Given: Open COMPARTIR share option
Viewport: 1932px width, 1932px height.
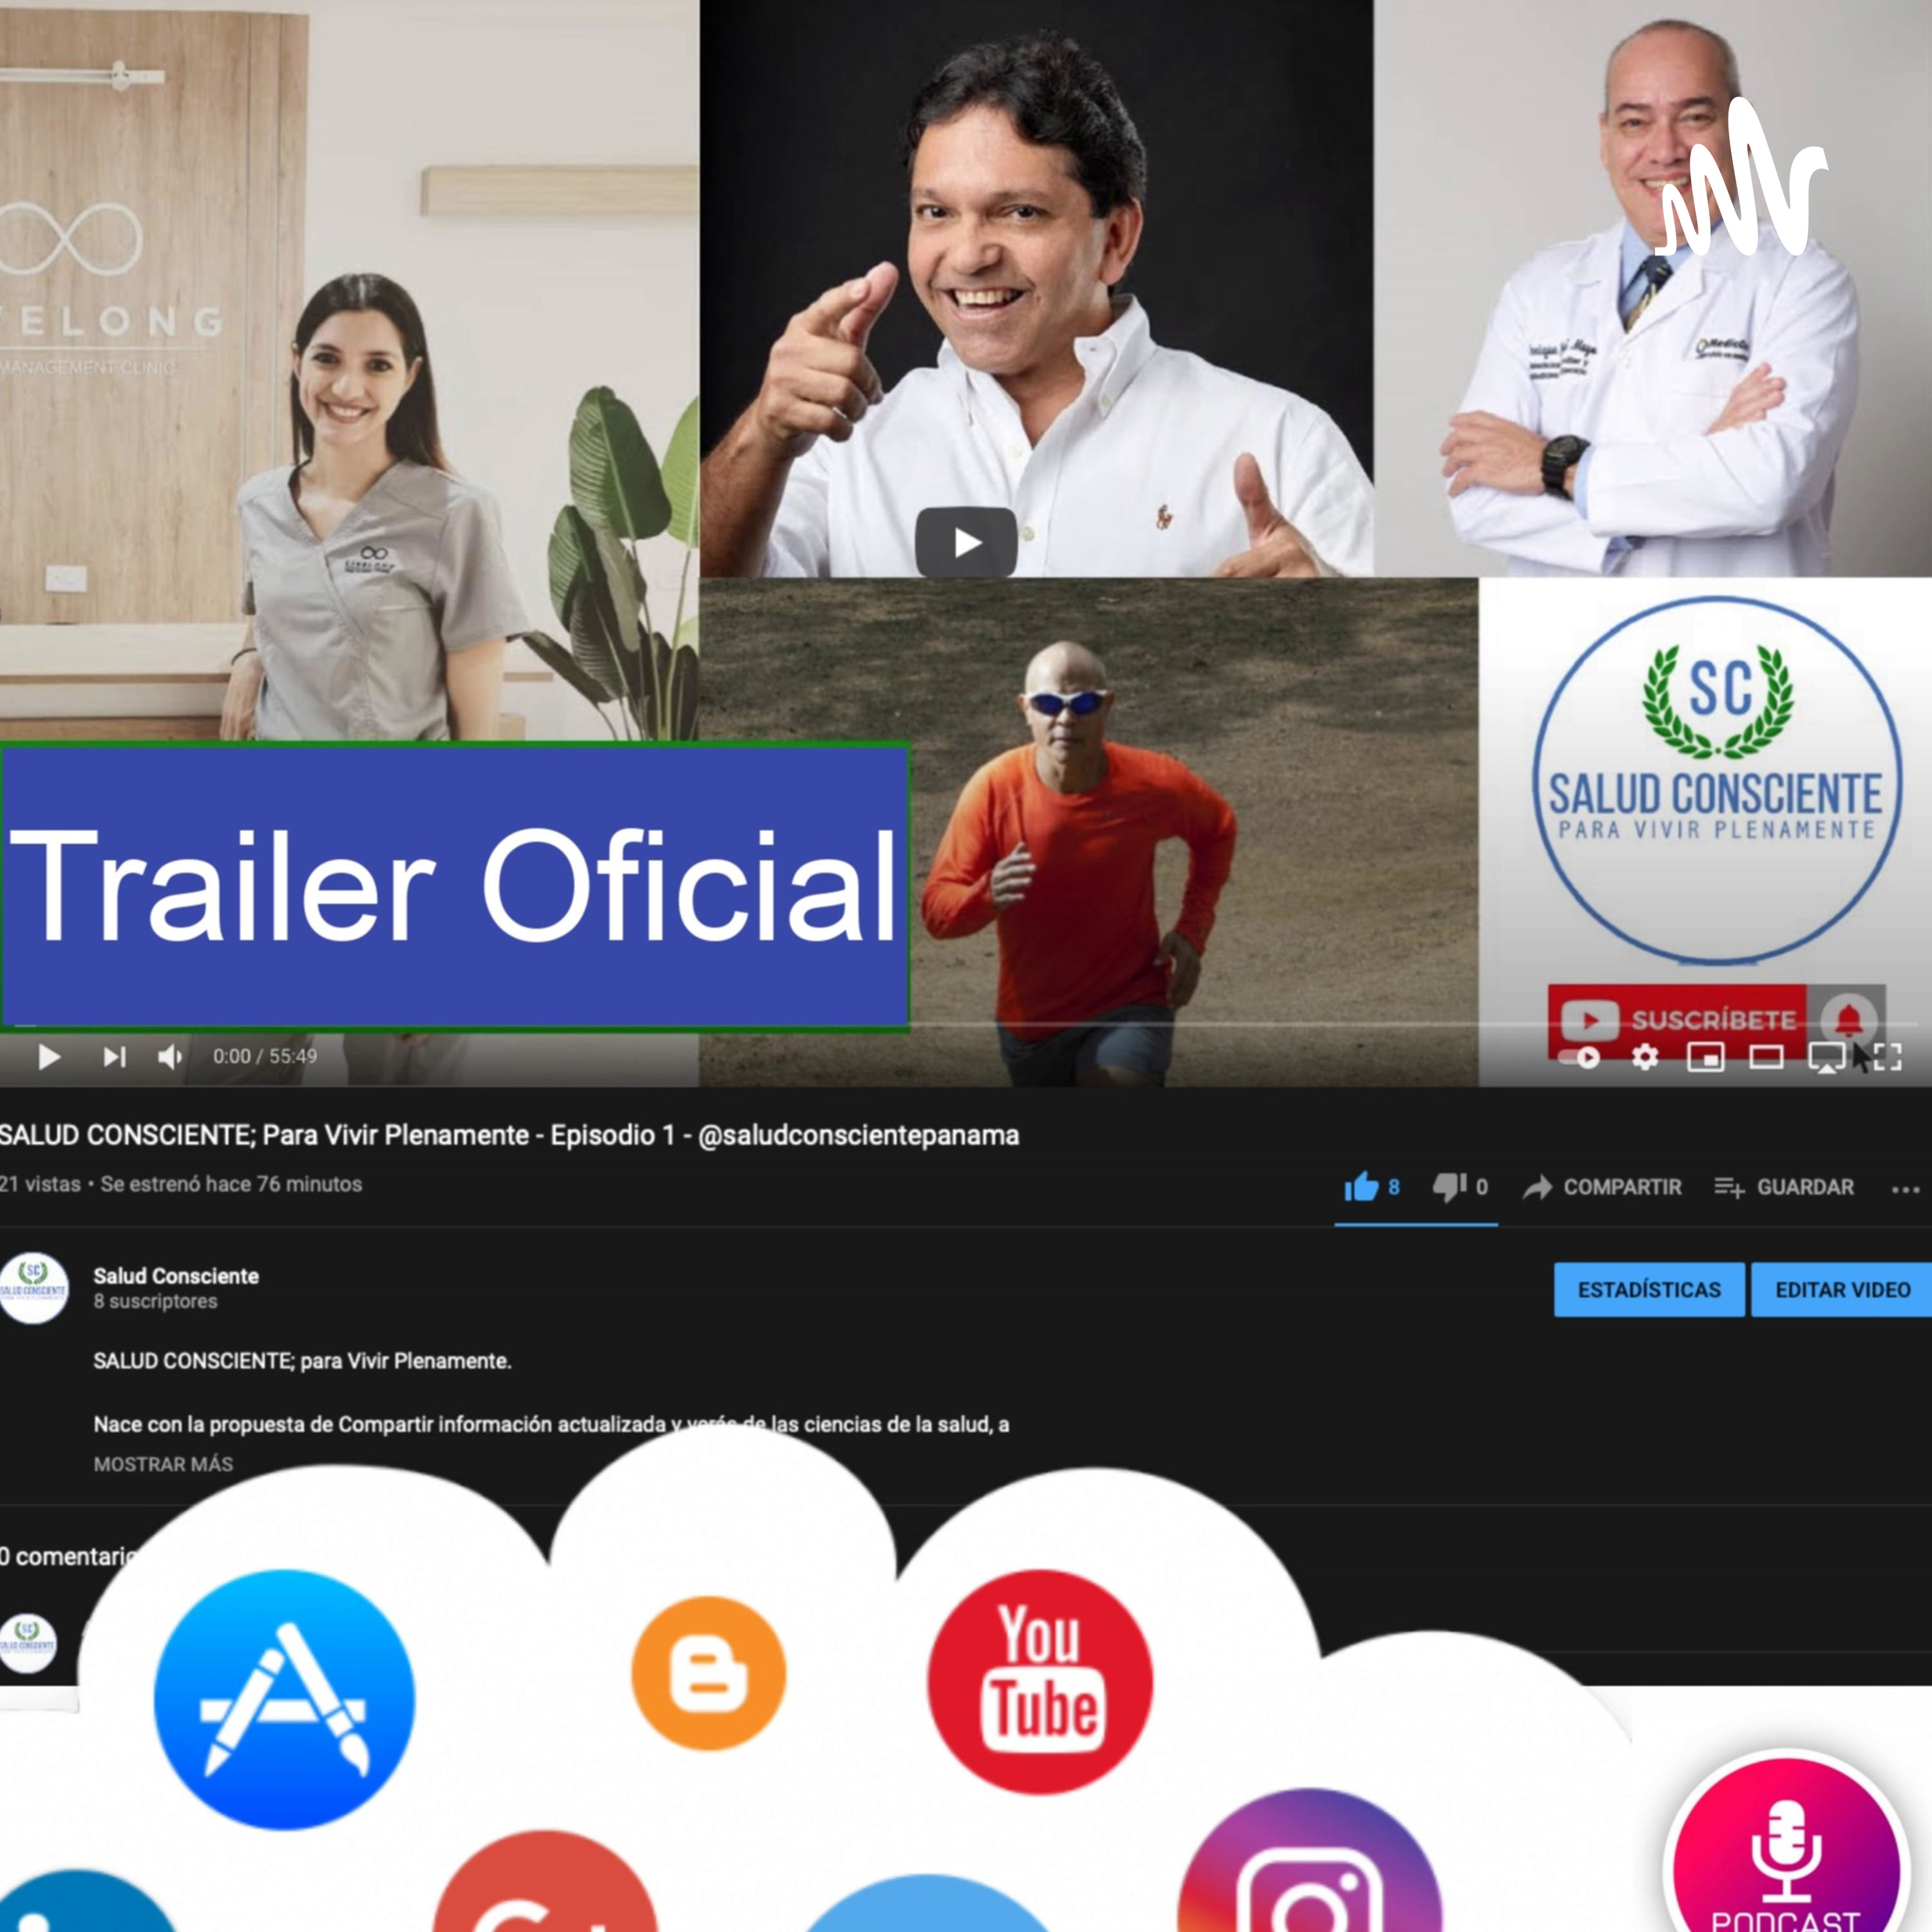Looking at the screenshot, I should (1602, 1187).
